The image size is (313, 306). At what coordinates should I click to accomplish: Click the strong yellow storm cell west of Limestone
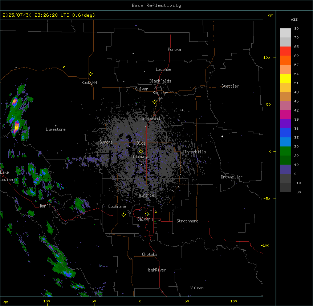click(17, 126)
